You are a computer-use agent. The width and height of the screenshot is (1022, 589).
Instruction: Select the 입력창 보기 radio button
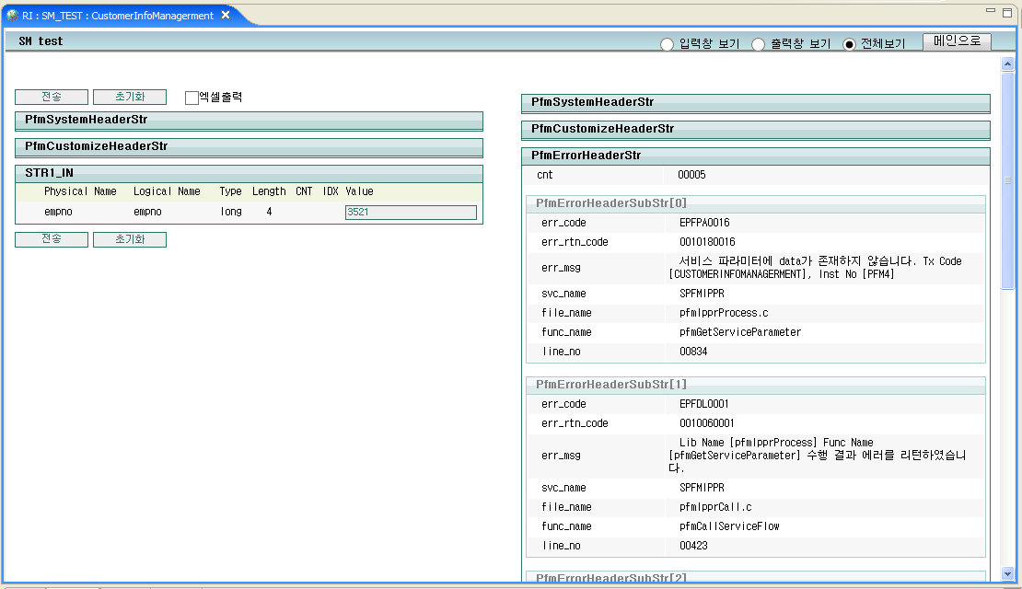666,43
